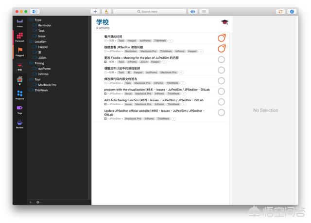Click the Haspel tag pill on 看开课的时间 action
Viewport: 311px width, 223px height.
point(132,40)
